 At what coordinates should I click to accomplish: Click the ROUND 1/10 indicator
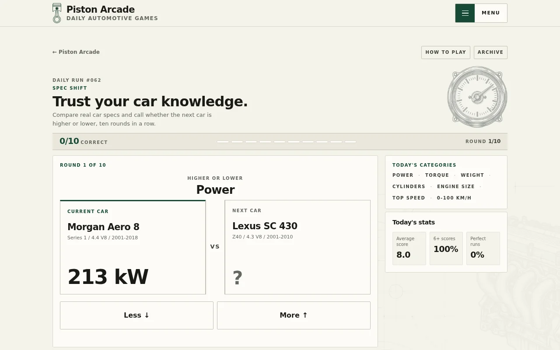(483, 141)
